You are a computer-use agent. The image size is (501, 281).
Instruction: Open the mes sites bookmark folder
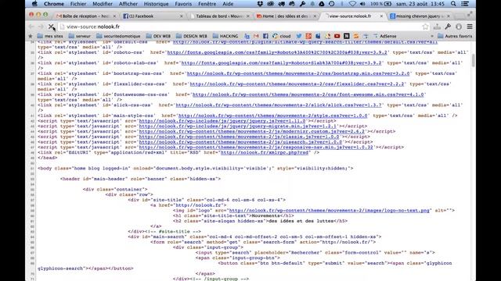click(50, 37)
